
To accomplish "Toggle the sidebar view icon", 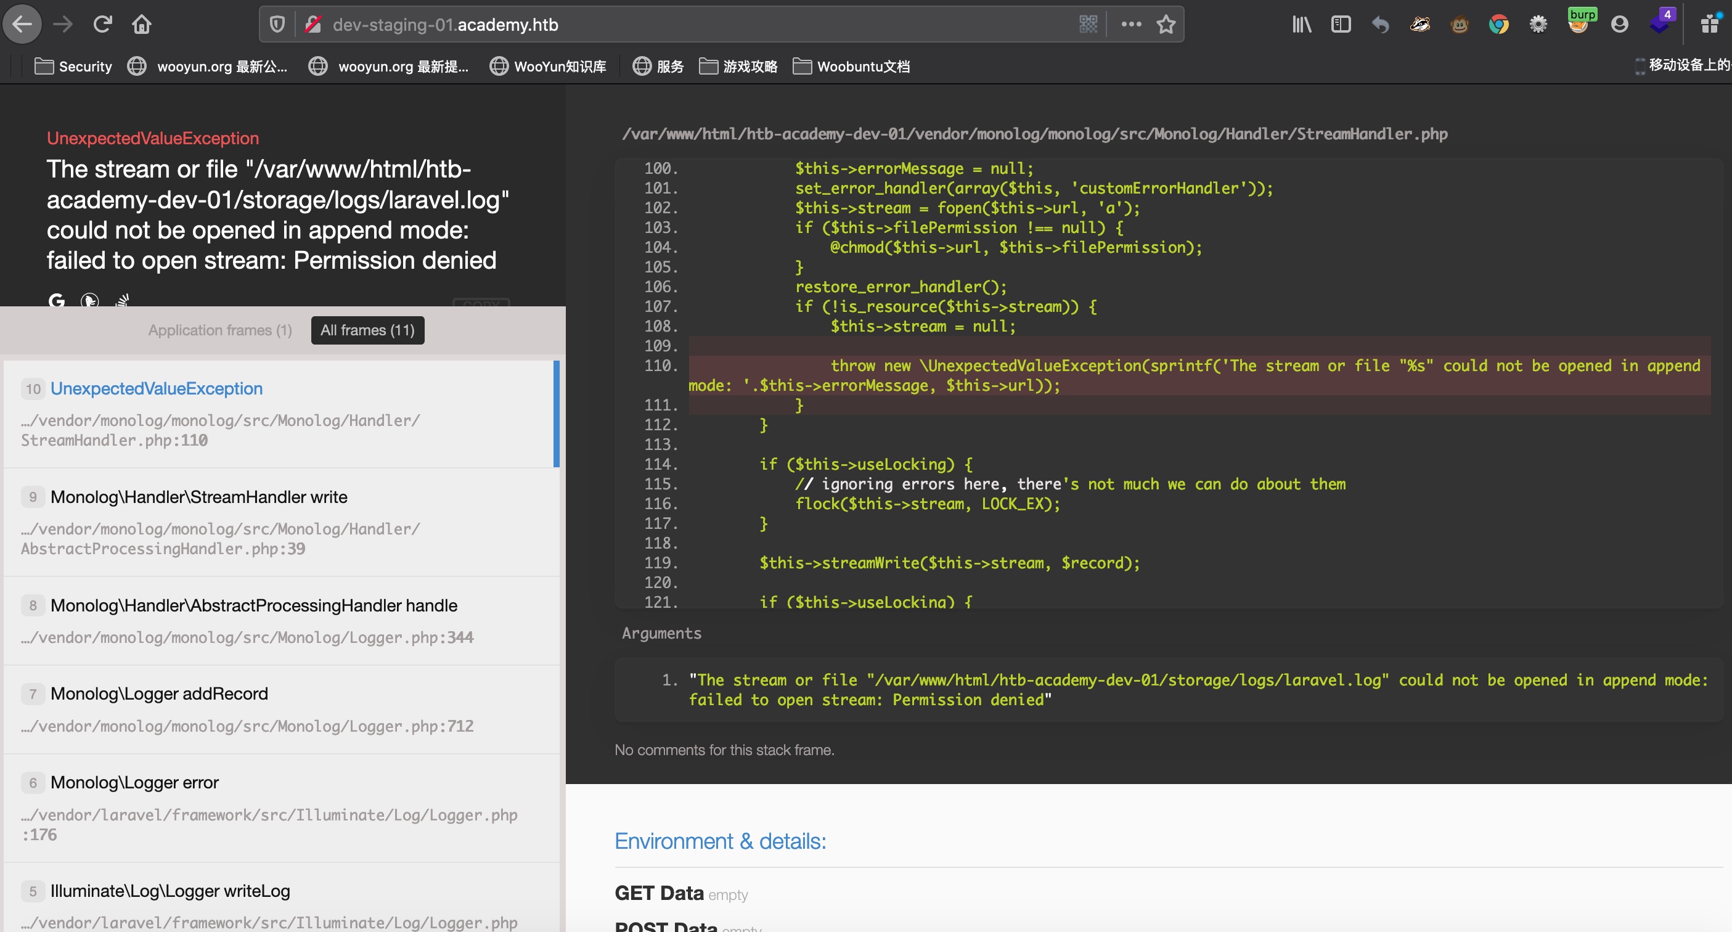I will coord(1340,25).
